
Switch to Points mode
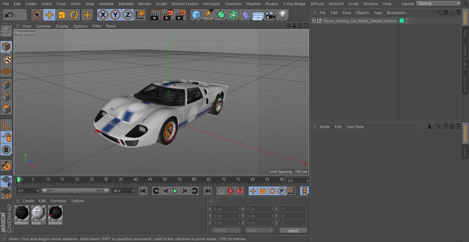coord(6,84)
